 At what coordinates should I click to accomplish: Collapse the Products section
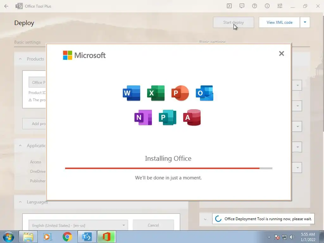click(x=20, y=59)
